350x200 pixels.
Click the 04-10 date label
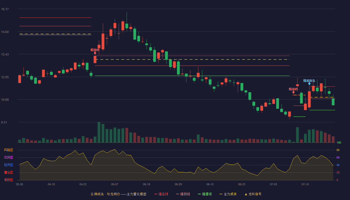(51, 184)
